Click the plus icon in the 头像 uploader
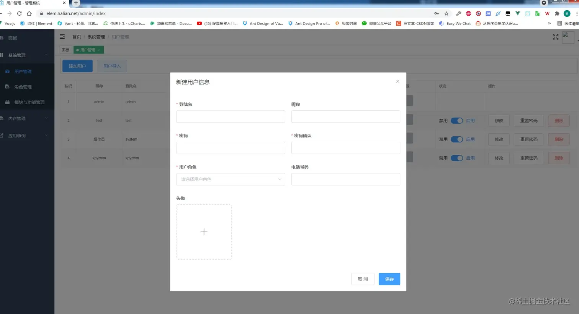The image size is (579, 314). [x=204, y=232]
